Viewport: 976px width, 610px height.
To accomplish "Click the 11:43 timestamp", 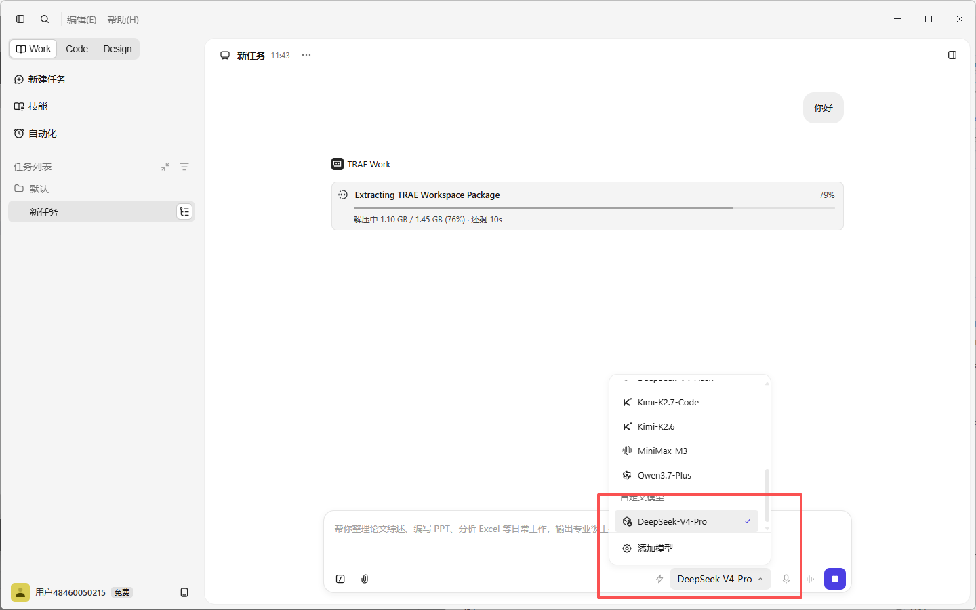I will (x=281, y=56).
